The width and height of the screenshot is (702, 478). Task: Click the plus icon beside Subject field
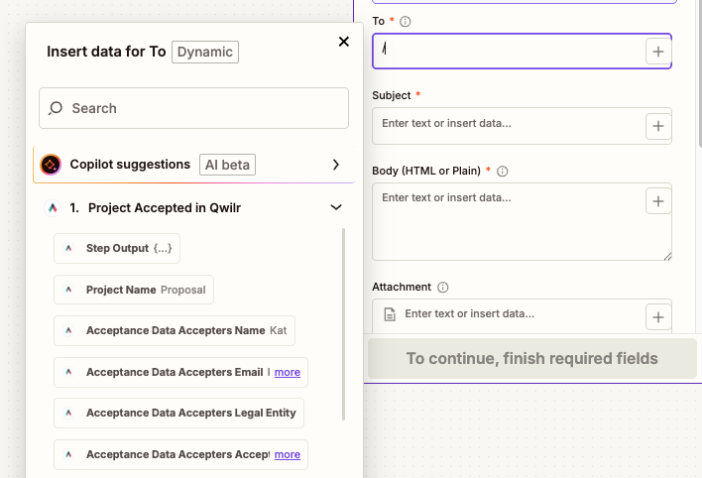(x=658, y=126)
